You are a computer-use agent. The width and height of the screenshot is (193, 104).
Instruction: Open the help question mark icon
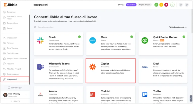click(181, 5)
